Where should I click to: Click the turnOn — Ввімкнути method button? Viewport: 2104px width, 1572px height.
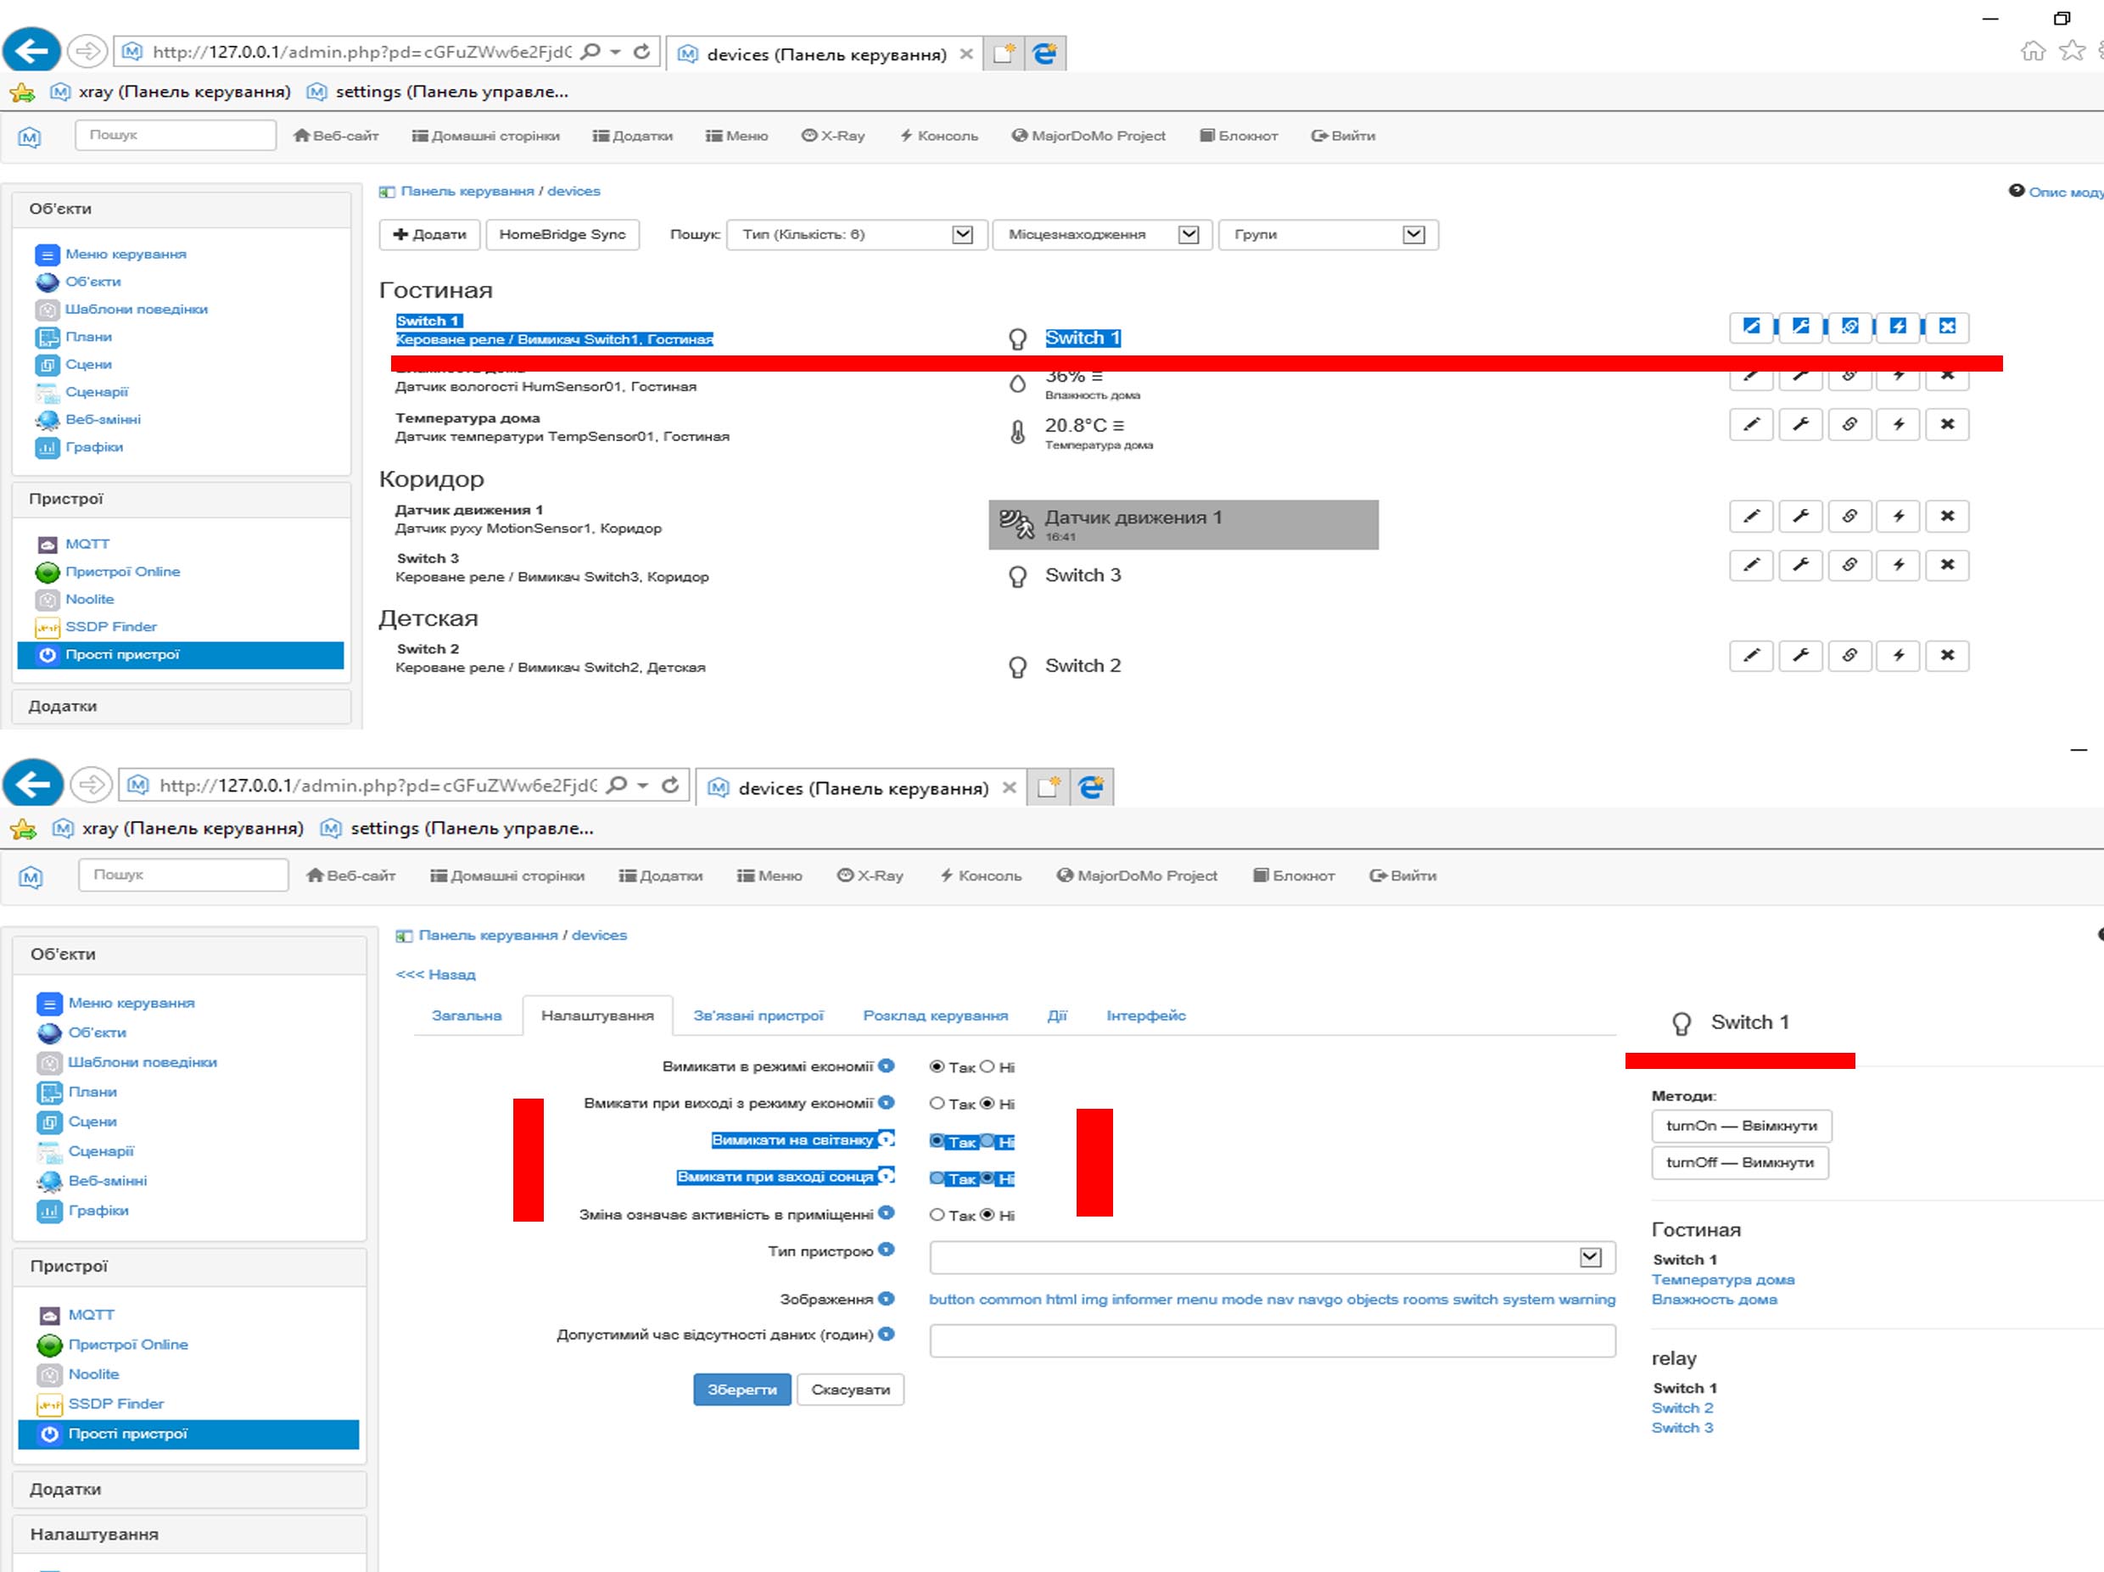click(x=1741, y=1126)
